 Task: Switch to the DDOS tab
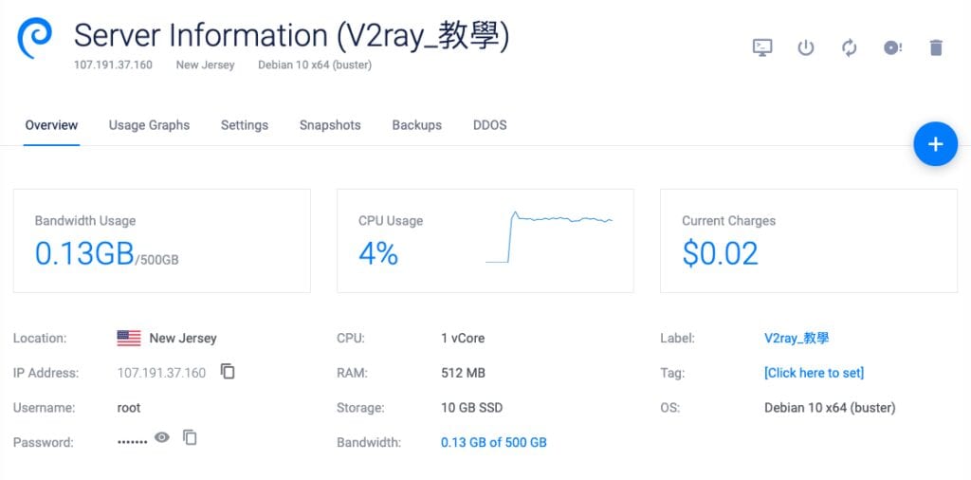(490, 125)
